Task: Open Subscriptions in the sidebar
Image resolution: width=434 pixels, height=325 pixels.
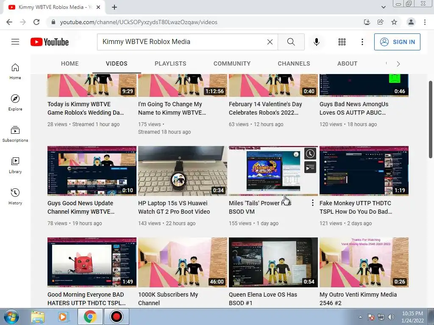Action: (x=15, y=134)
